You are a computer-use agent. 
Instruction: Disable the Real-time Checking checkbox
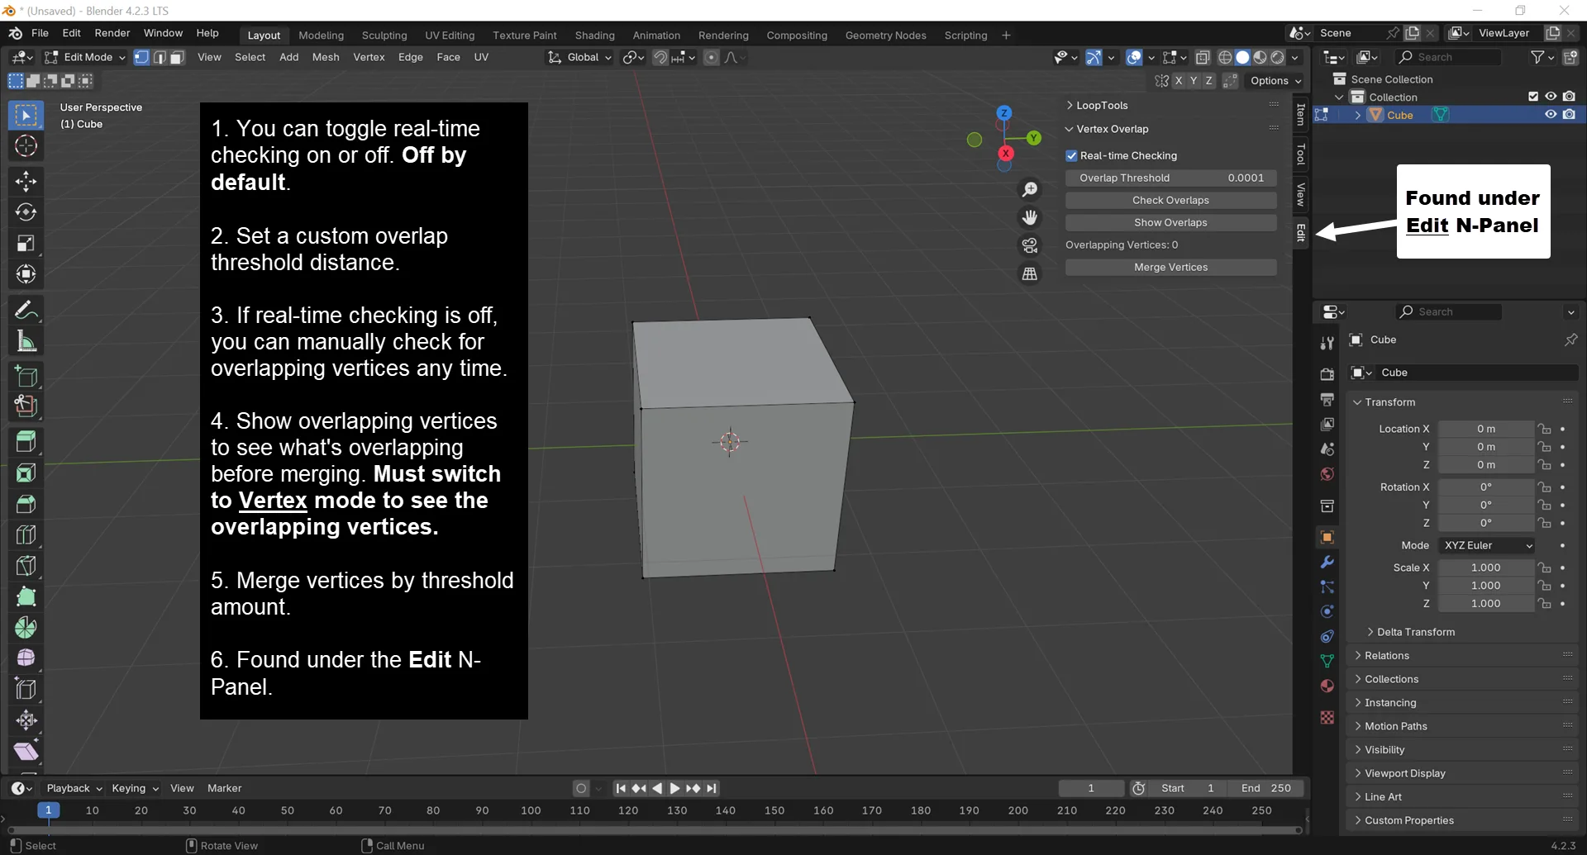pyautogui.click(x=1071, y=155)
